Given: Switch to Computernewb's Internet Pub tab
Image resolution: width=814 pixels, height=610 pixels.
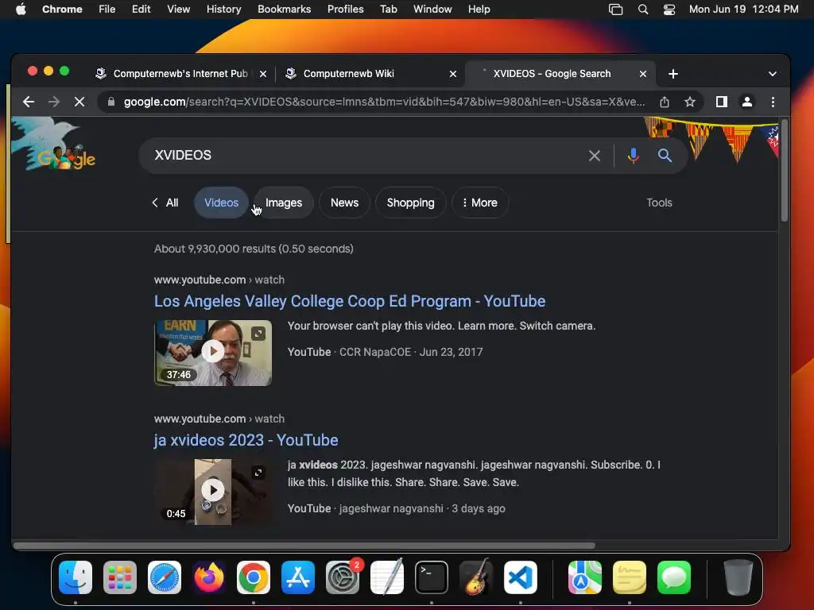Looking at the screenshot, I should (180, 74).
